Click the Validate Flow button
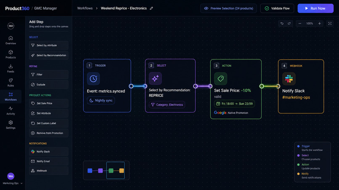The height and width of the screenshot is (190, 339). [277, 8]
